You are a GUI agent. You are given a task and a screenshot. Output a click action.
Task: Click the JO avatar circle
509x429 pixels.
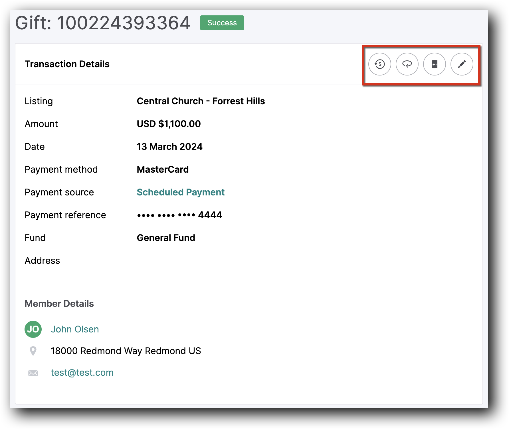pos(33,329)
